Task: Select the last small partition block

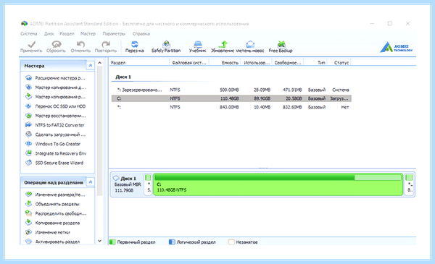Action: (410, 184)
